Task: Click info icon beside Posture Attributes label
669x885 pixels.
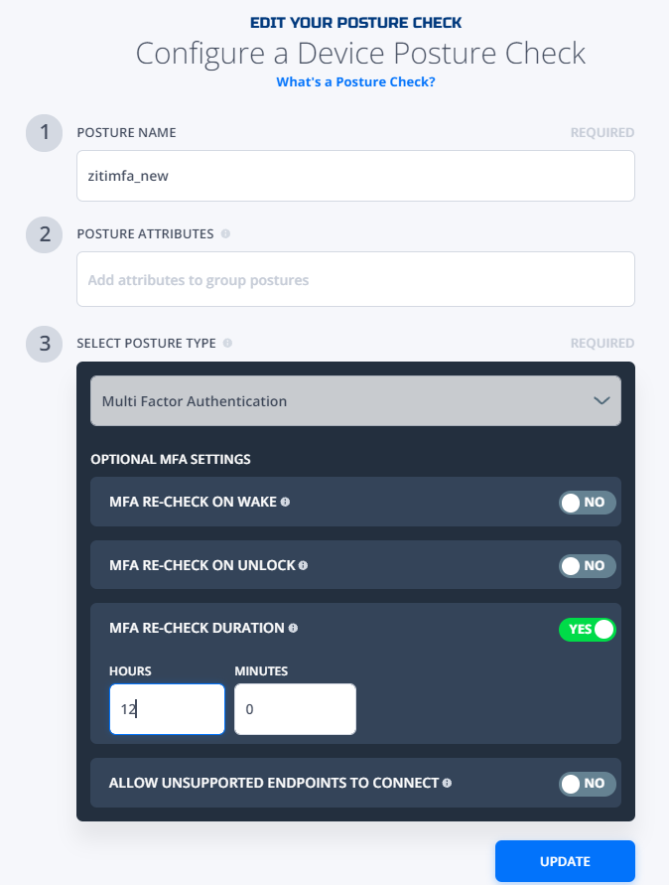Action: tap(225, 233)
